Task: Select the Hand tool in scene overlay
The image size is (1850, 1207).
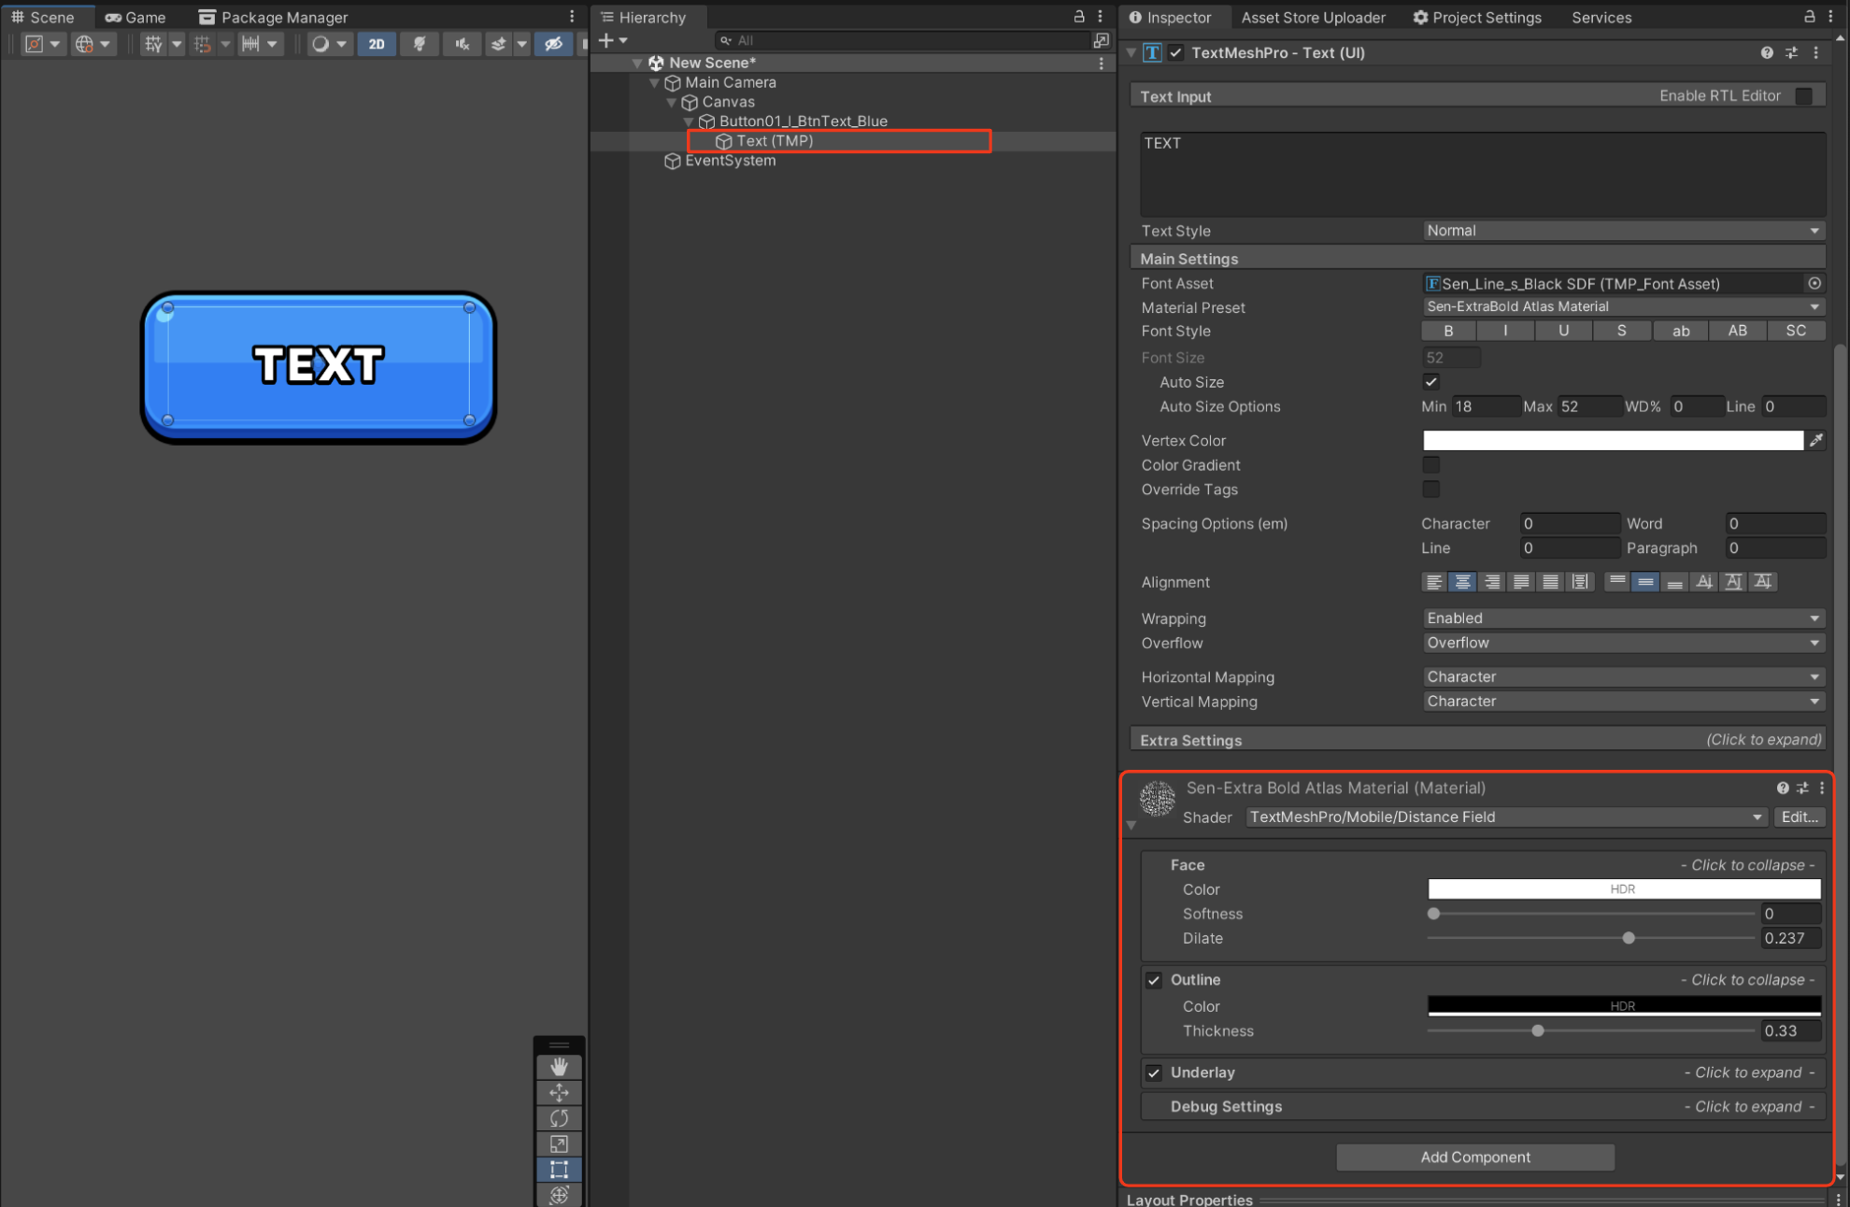Action: (559, 1067)
